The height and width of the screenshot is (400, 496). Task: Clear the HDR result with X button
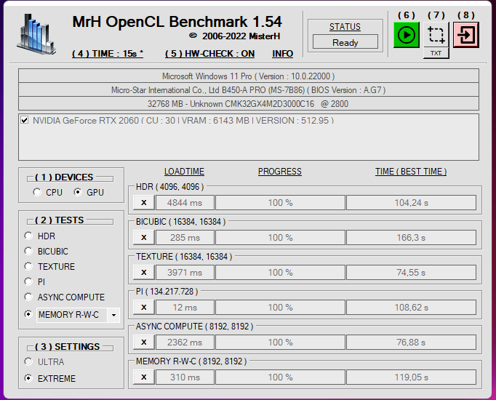tap(144, 203)
